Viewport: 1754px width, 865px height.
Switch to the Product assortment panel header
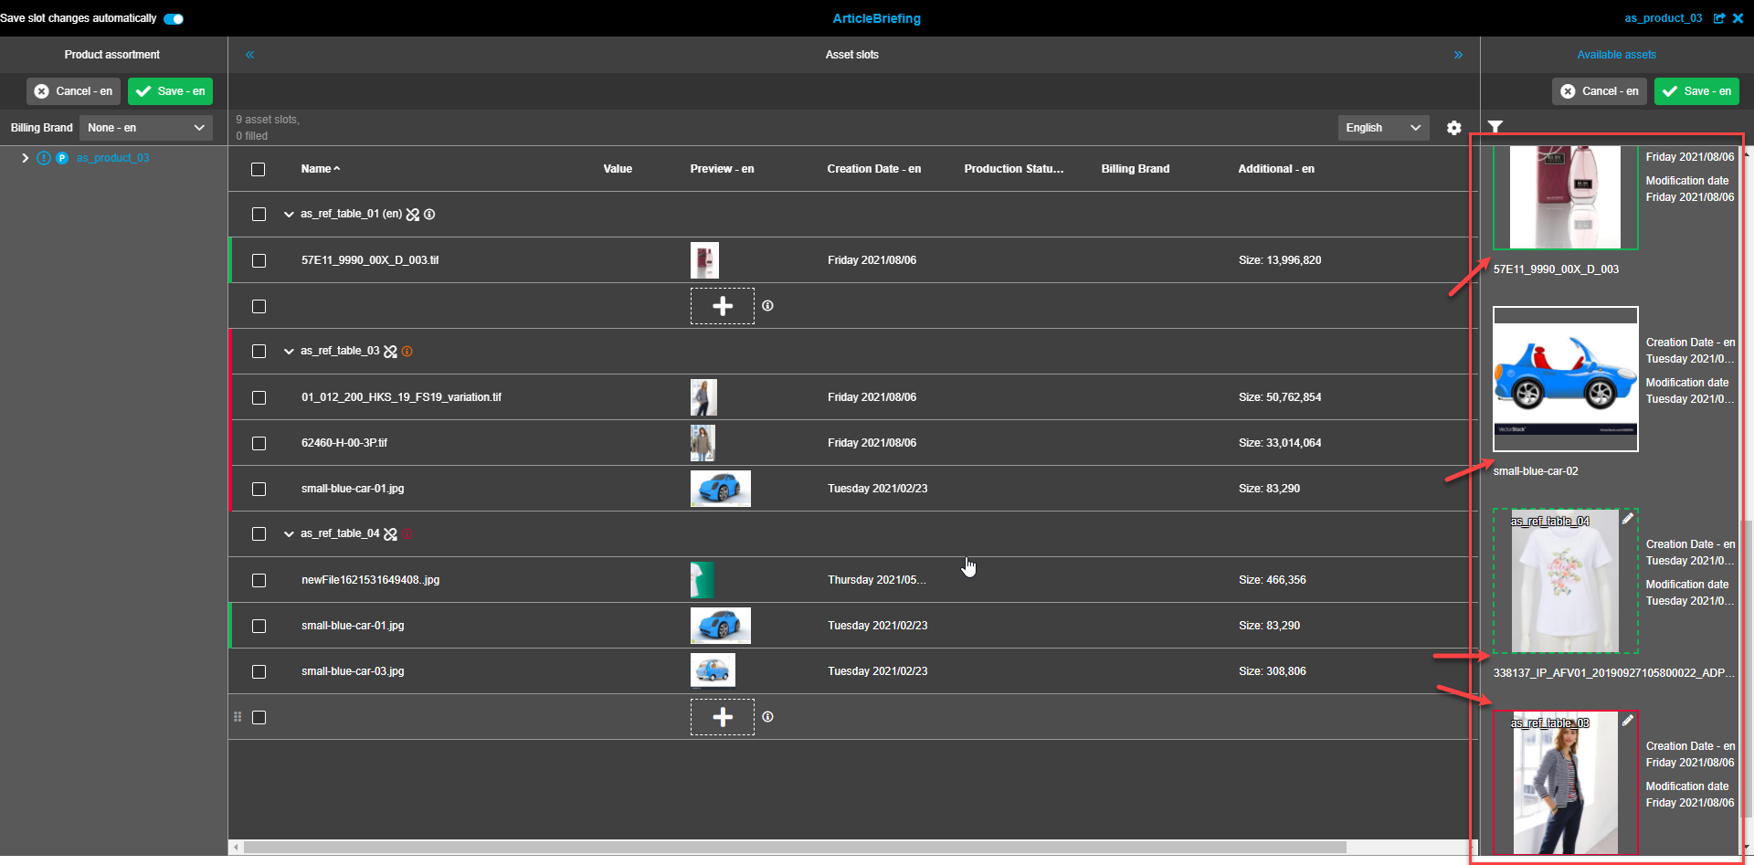[111, 54]
